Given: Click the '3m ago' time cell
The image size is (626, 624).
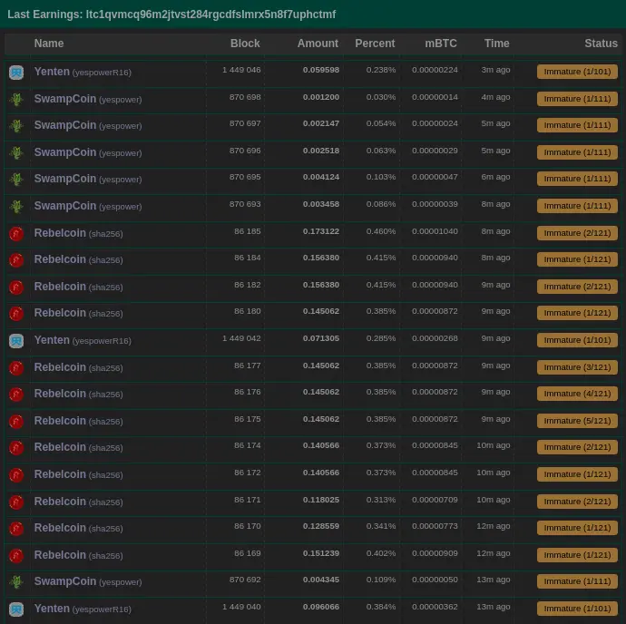Looking at the screenshot, I should (x=495, y=70).
